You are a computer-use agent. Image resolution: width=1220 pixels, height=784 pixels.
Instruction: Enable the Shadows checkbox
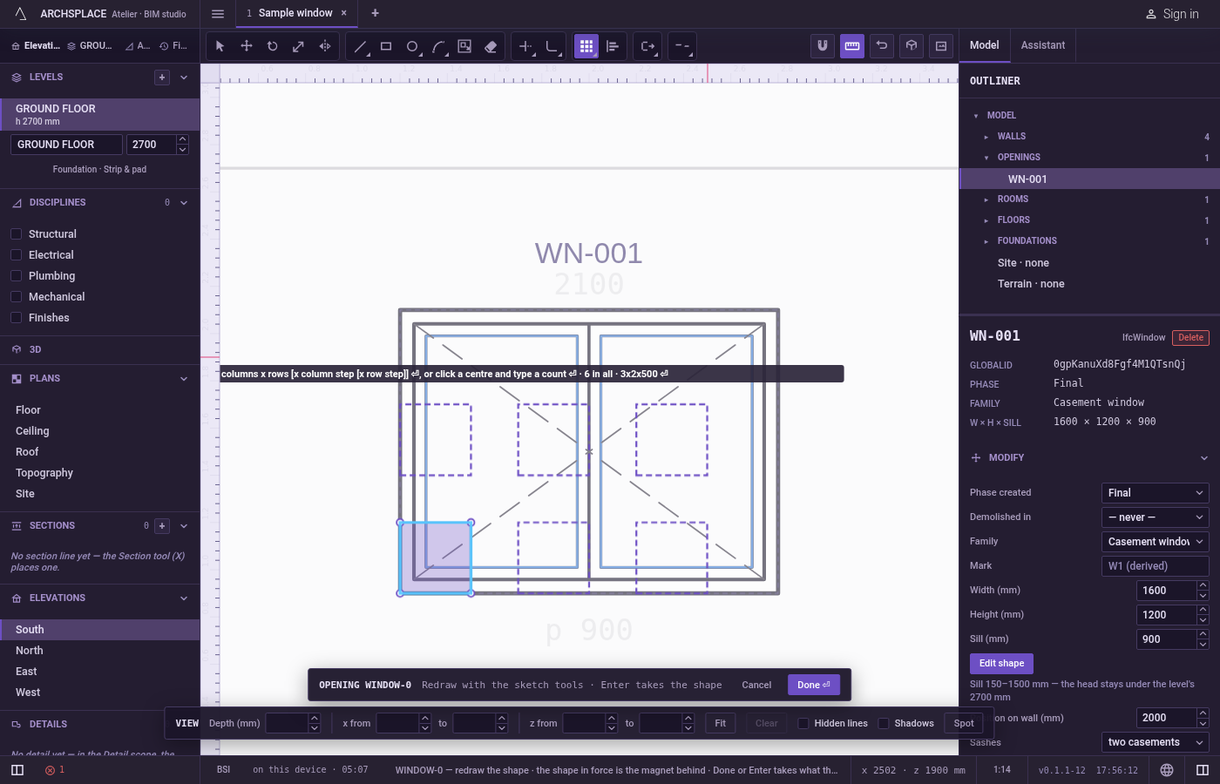coord(884,723)
